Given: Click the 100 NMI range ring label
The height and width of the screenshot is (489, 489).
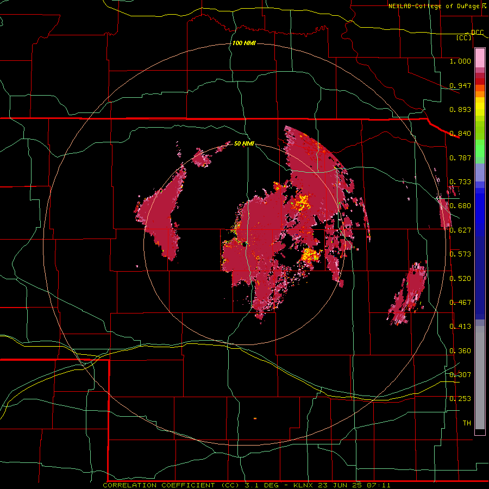Looking at the screenshot, I should [244, 43].
